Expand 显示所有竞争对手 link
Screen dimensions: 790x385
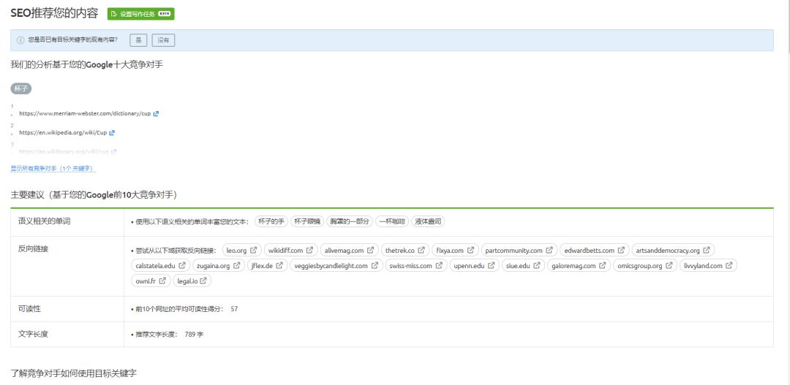point(53,169)
